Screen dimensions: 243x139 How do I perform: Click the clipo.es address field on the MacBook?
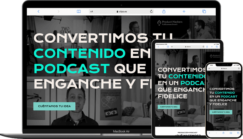coord(121,11)
